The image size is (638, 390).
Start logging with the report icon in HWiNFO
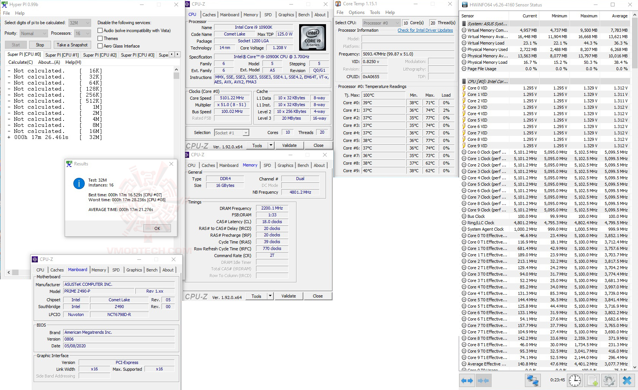point(591,381)
